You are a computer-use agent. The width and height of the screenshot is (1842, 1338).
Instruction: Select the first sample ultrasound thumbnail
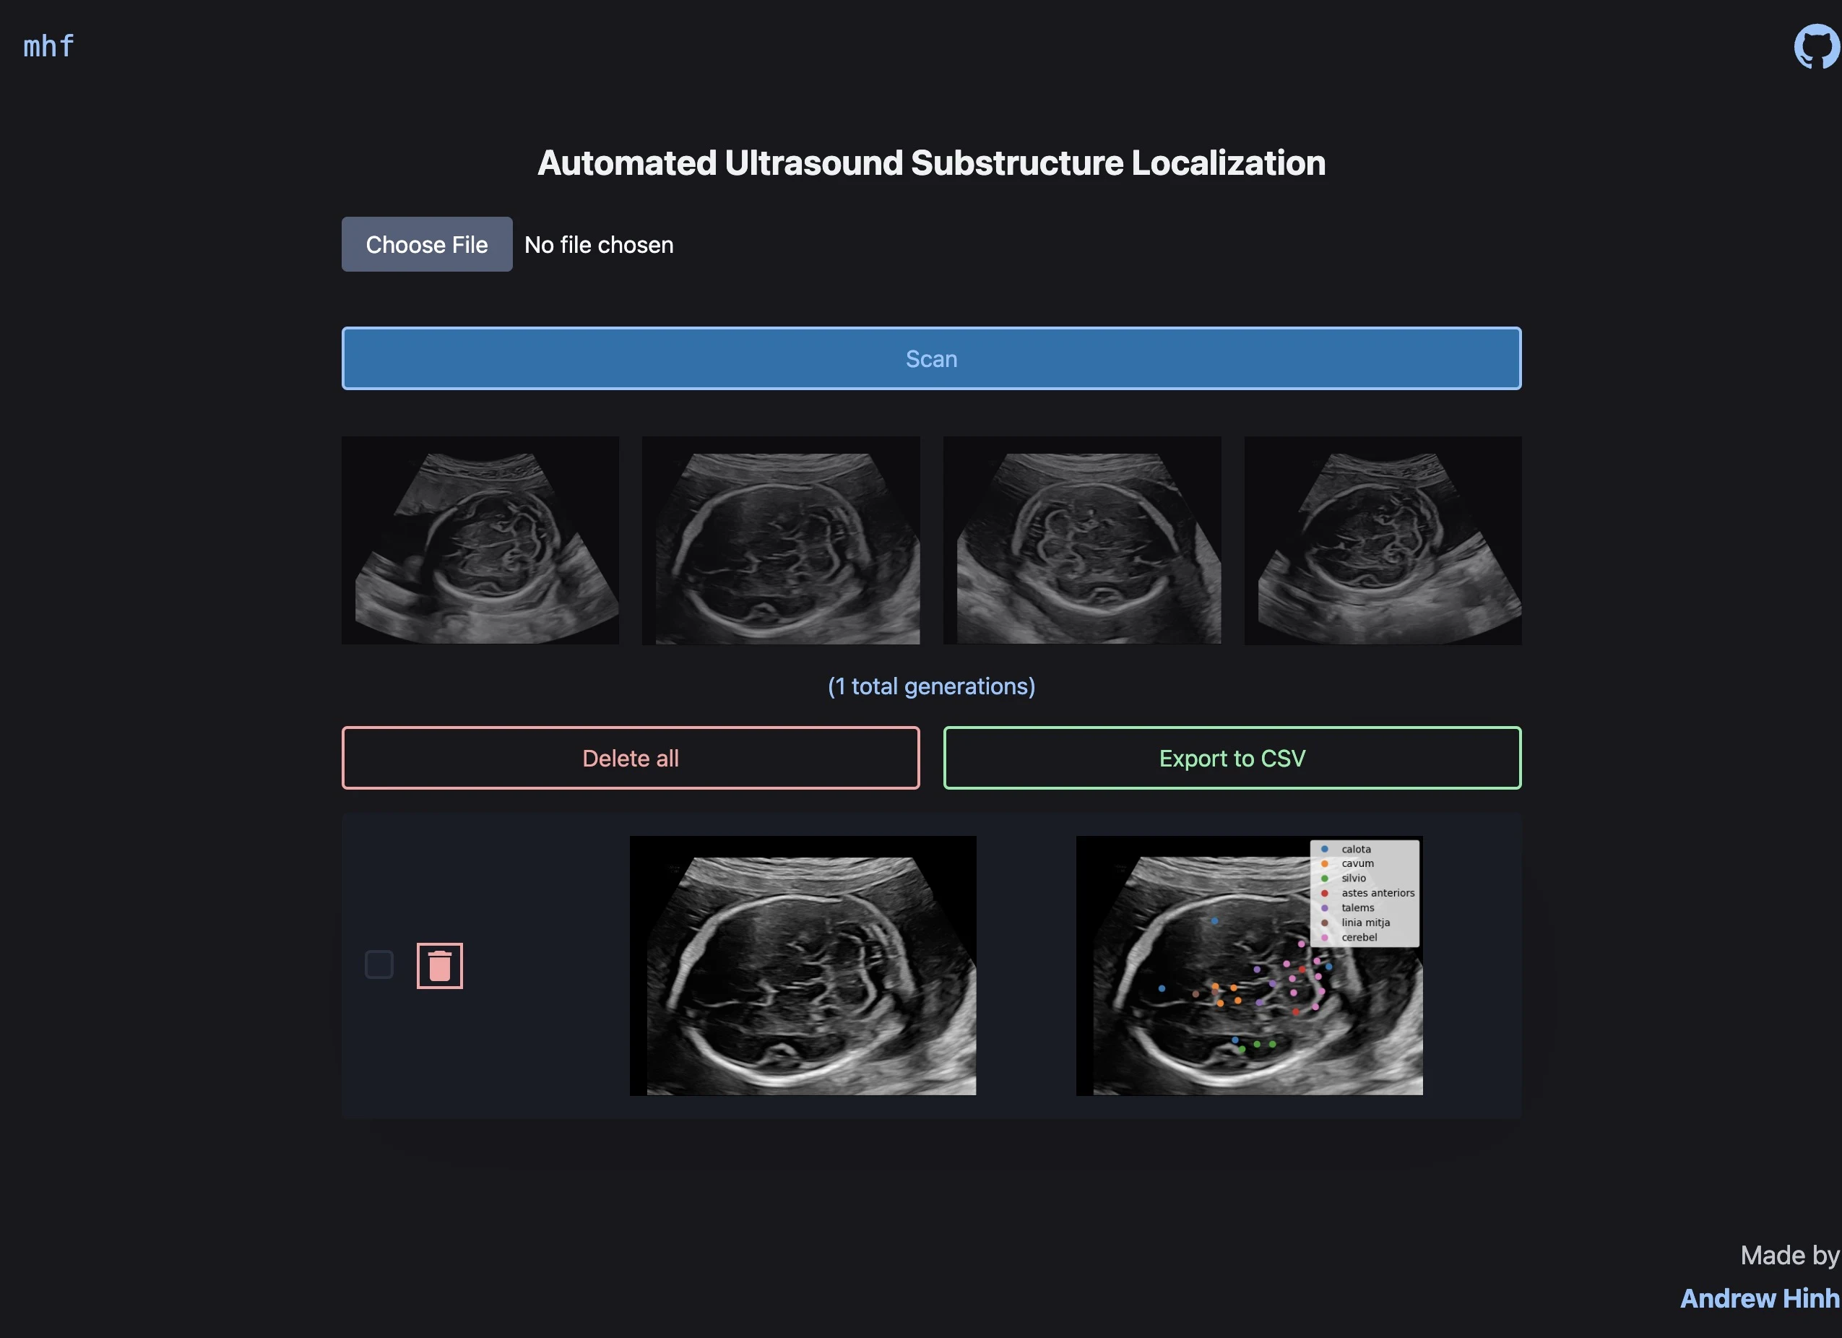(x=480, y=540)
